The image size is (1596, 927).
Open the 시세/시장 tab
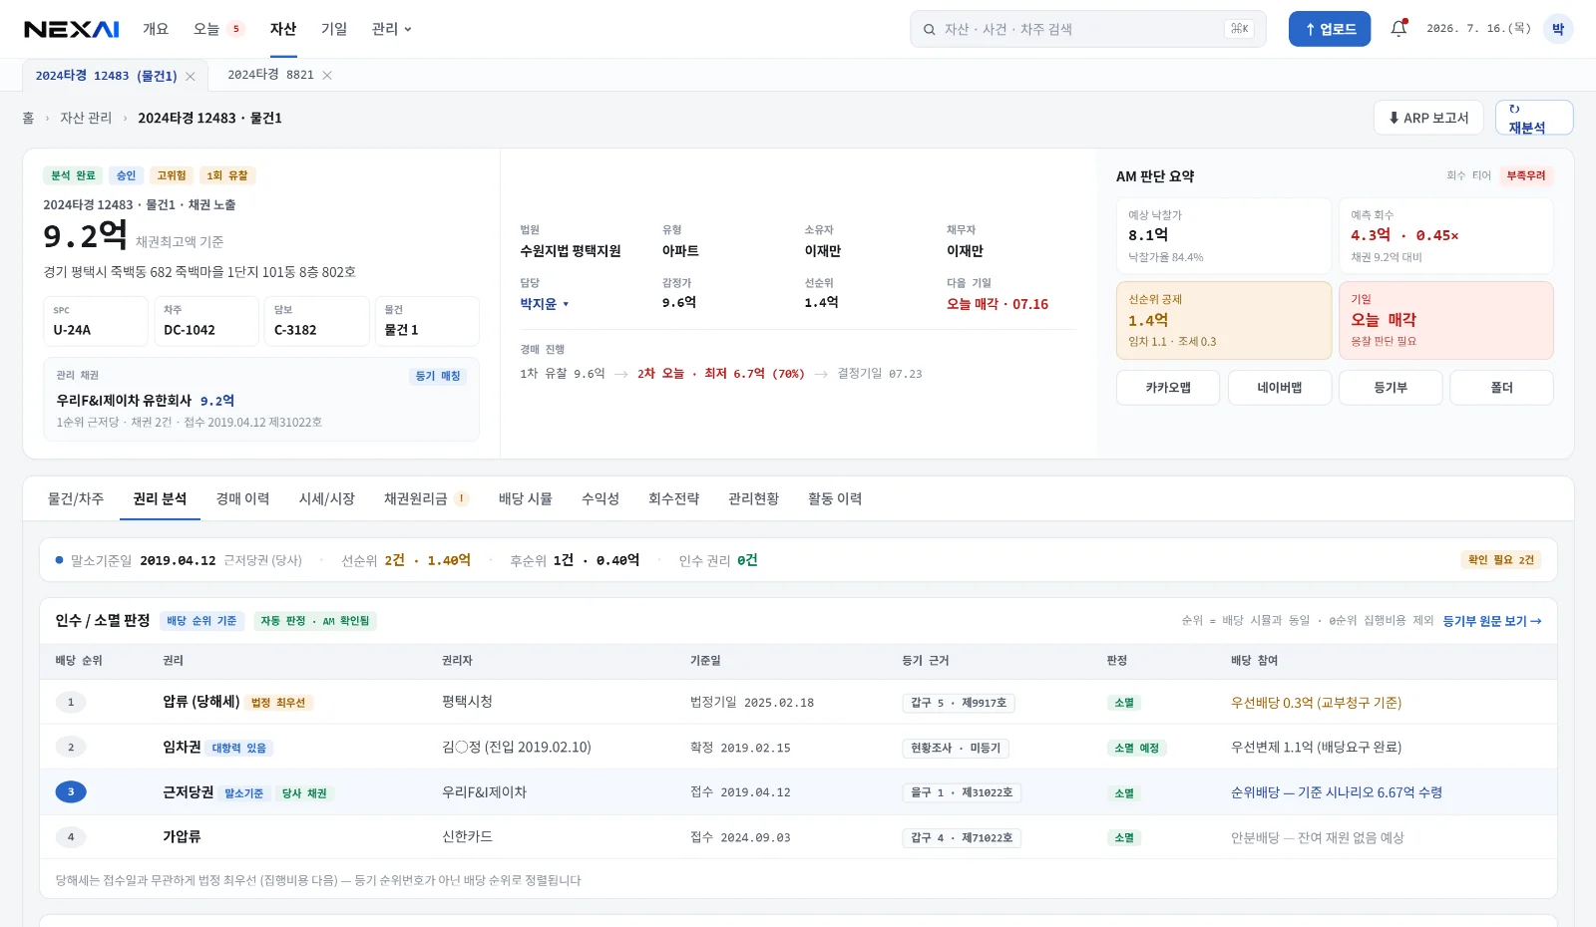click(x=327, y=498)
